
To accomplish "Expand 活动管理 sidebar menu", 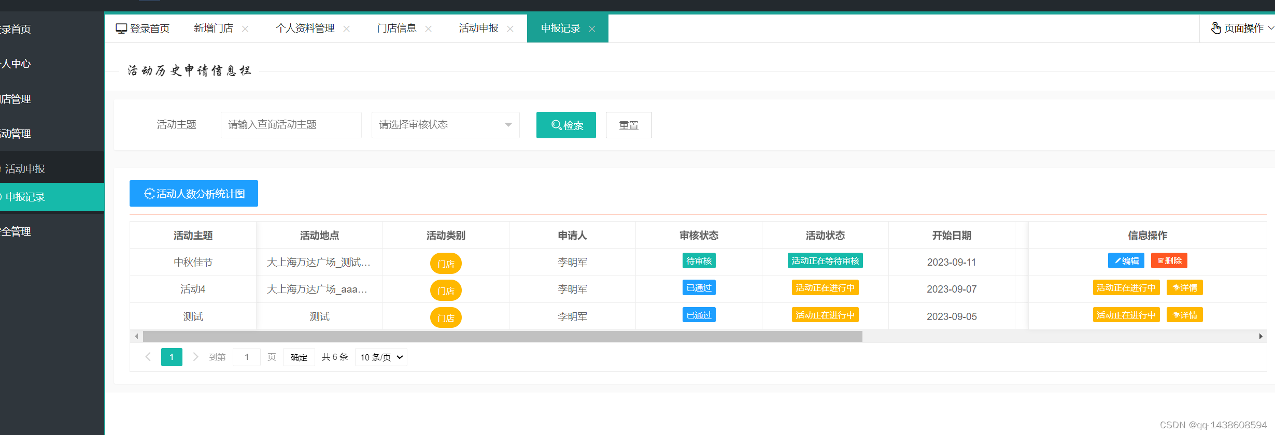I will coord(52,134).
